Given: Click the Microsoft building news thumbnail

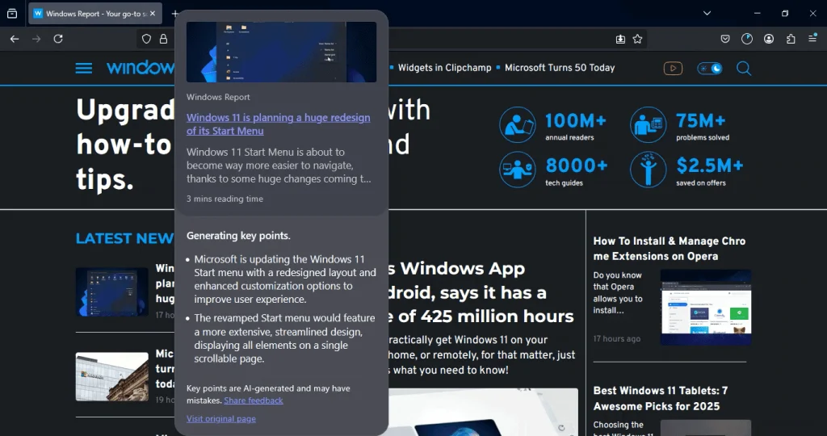Looking at the screenshot, I should click(111, 376).
